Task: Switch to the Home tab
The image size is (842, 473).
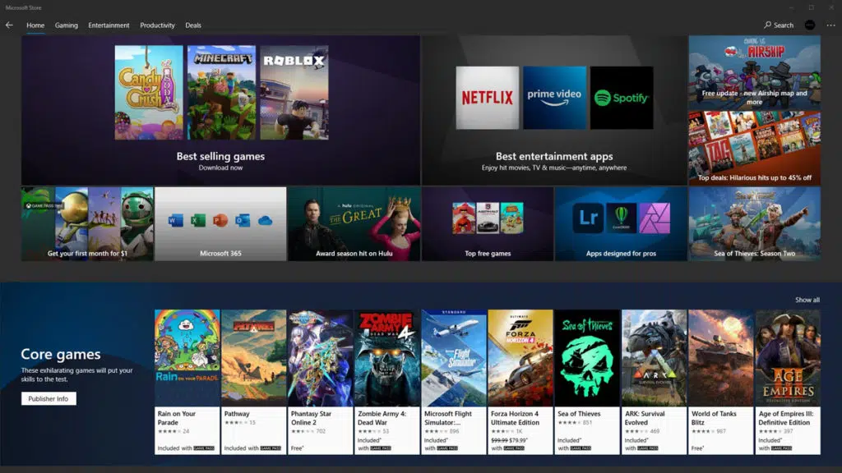Action: [35, 25]
